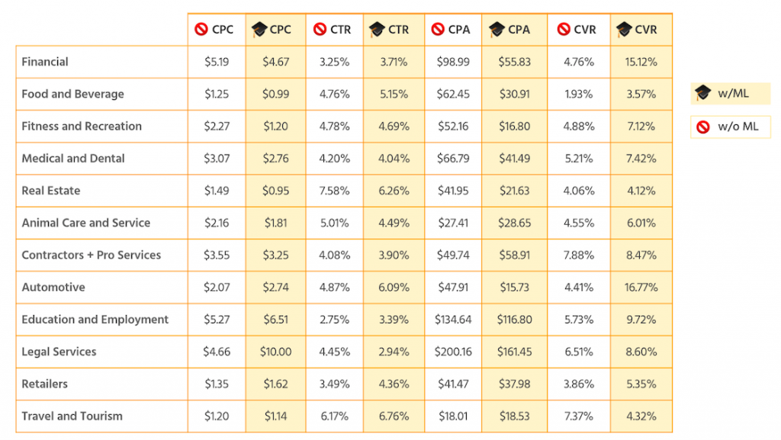Image resolution: width=781 pixels, height=440 pixels.
Task: Click the graduation cap icon beside CTR header
Action: click(377, 30)
